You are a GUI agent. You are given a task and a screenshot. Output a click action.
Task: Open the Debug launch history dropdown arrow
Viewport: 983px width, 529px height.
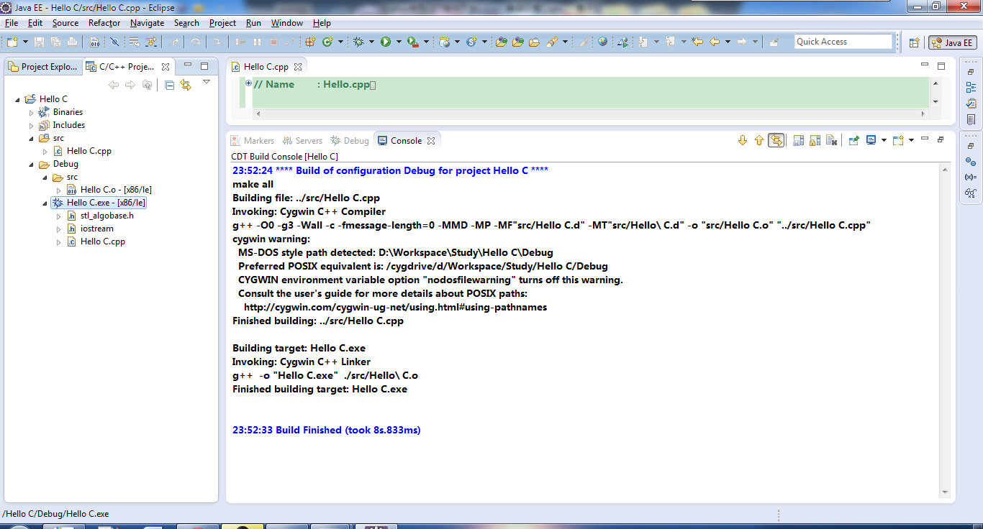coord(371,42)
